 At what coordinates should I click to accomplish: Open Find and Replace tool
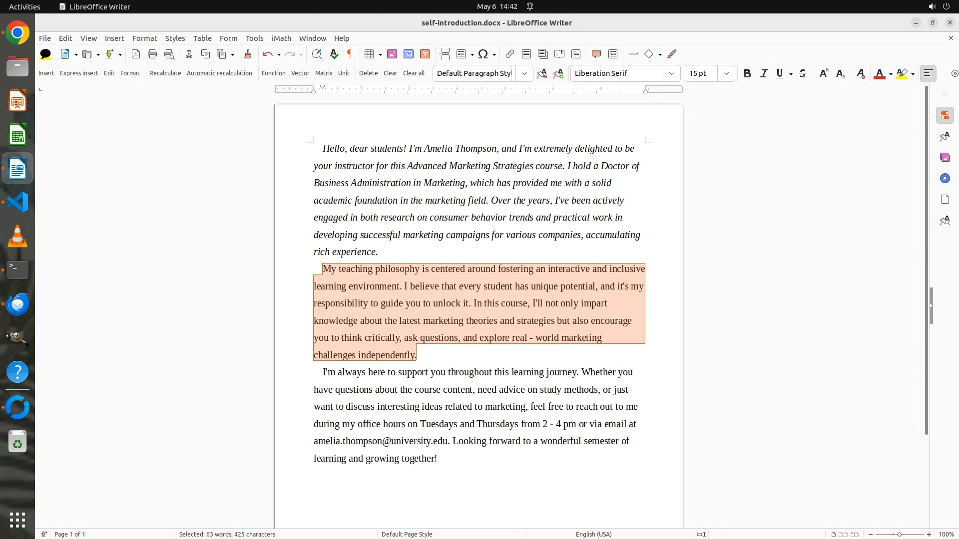click(316, 54)
